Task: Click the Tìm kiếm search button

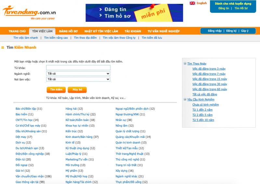Action: click(x=56, y=90)
